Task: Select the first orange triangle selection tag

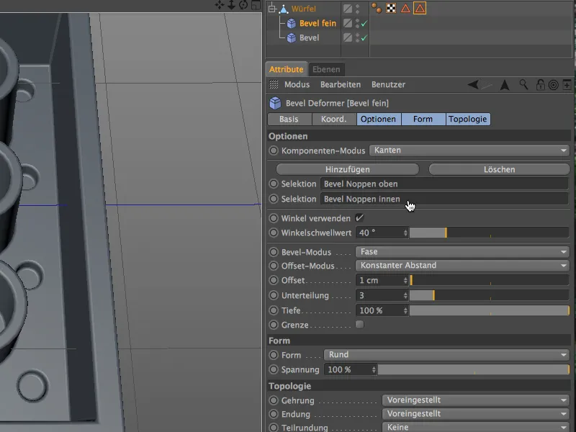Action: pos(405,8)
